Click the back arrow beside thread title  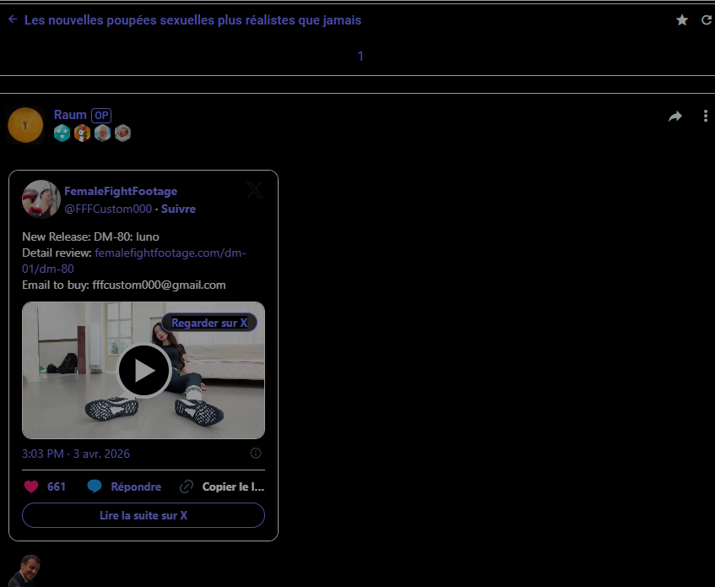point(12,19)
